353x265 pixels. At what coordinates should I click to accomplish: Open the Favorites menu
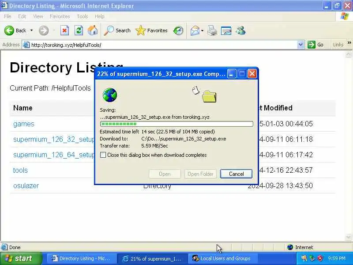[60, 16]
